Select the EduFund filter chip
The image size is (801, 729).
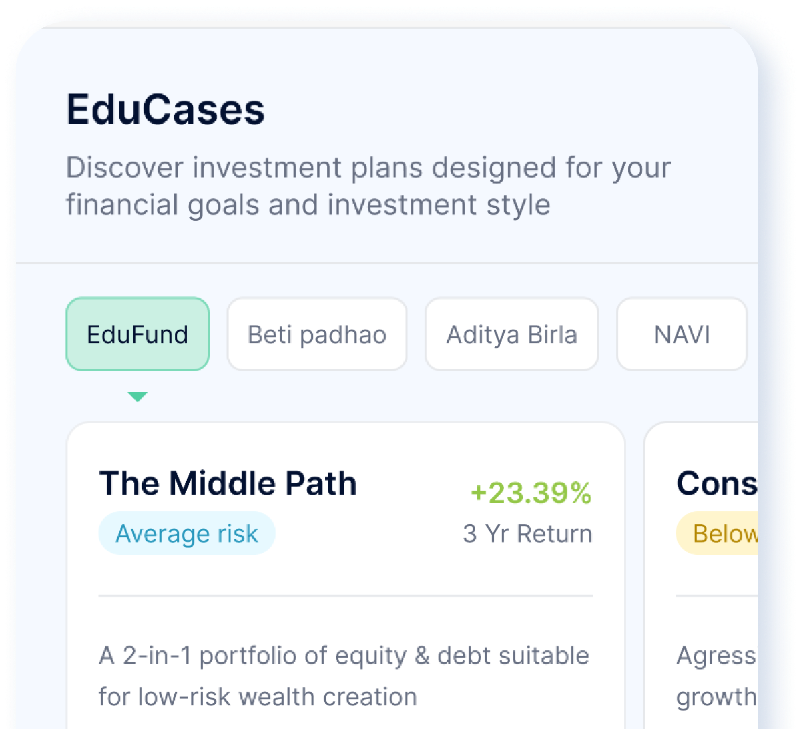(137, 334)
